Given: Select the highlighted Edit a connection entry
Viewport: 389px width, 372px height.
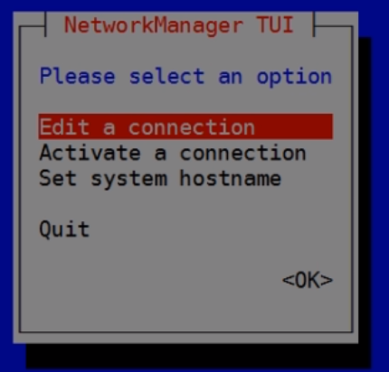Looking at the screenshot, I should tap(185, 126).
